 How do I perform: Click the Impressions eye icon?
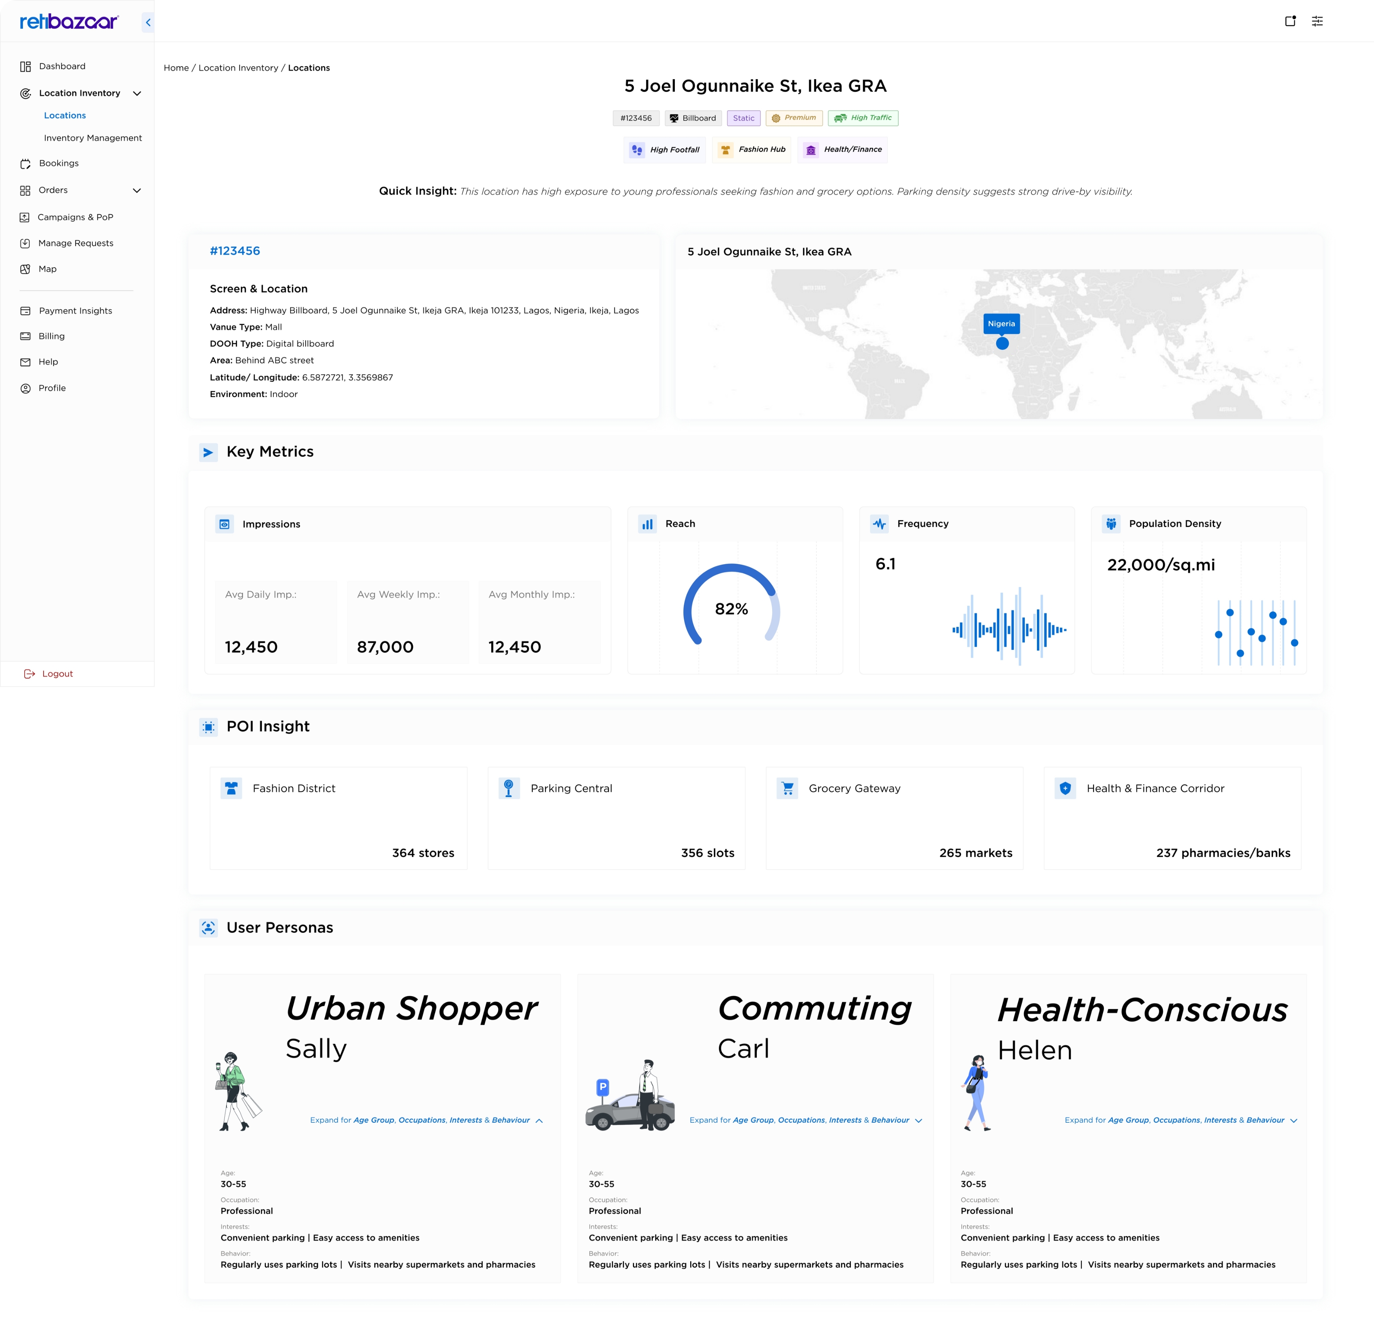(x=224, y=524)
